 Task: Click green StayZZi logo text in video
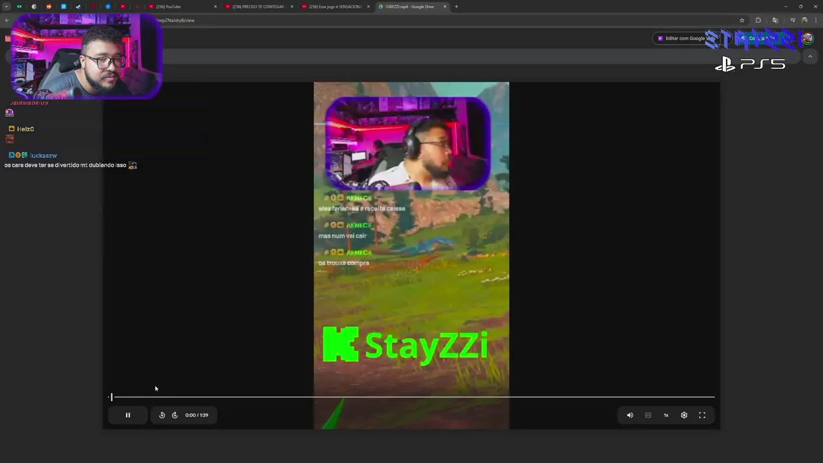coord(426,346)
